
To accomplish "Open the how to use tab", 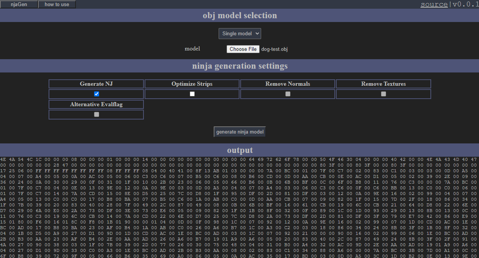I will coord(57,5).
